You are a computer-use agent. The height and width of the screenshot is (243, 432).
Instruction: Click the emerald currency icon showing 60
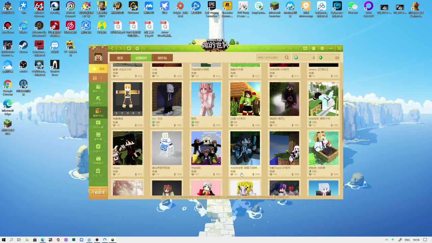321,58
